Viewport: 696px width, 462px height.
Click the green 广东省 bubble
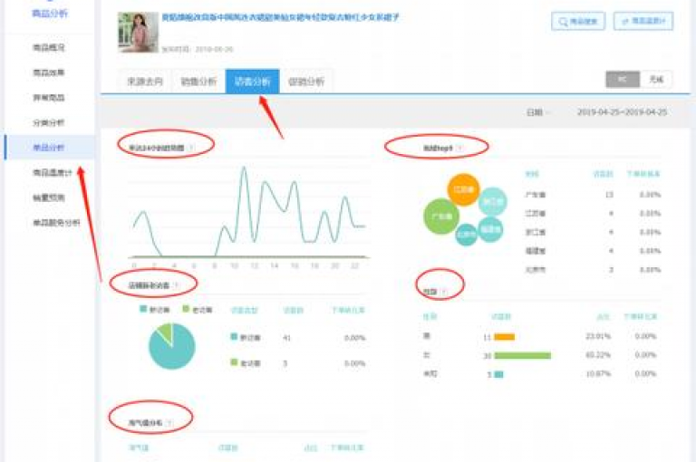pos(441,217)
